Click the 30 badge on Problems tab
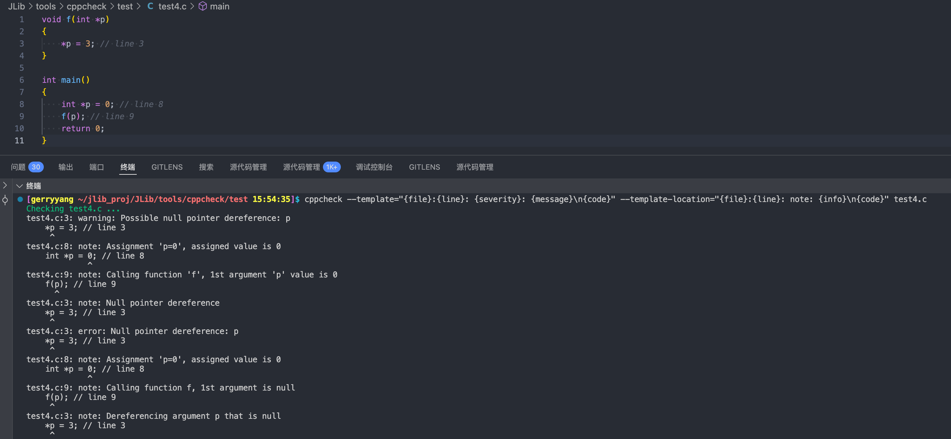The height and width of the screenshot is (439, 951). (x=36, y=167)
